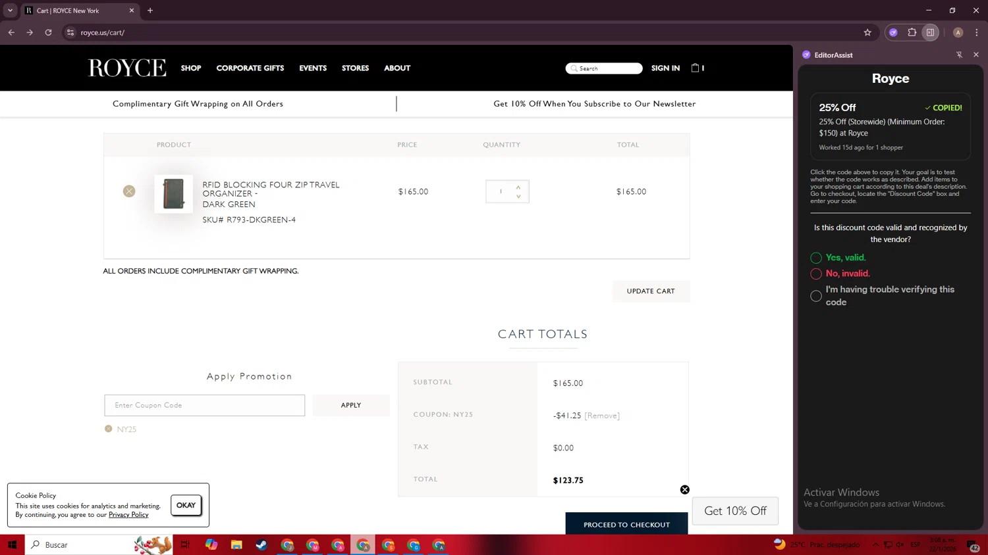Open the ABOUT menu

coord(397,68)
